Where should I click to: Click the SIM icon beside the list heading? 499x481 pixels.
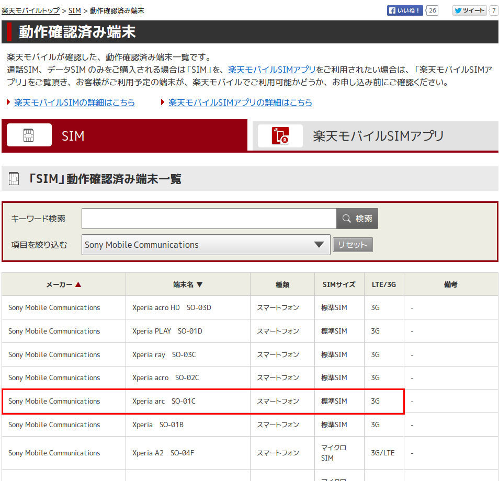coord(14,179)
